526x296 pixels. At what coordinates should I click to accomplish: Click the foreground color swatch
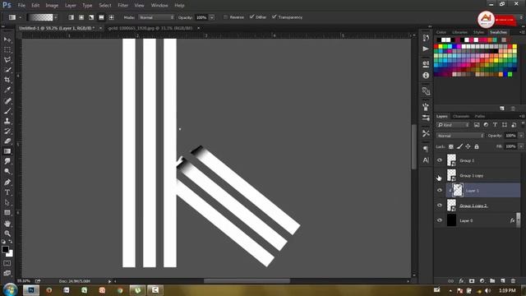pyautogui.click(x=5, y=250)
